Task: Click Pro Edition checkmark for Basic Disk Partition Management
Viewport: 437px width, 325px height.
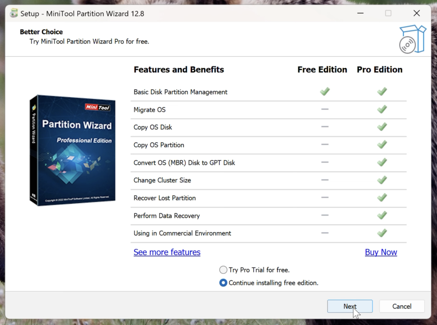Action: 382,92
